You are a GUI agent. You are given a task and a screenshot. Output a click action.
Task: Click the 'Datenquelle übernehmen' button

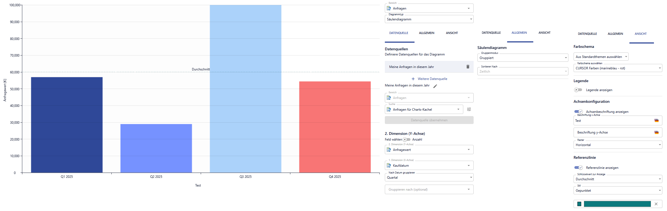[429, 120]
